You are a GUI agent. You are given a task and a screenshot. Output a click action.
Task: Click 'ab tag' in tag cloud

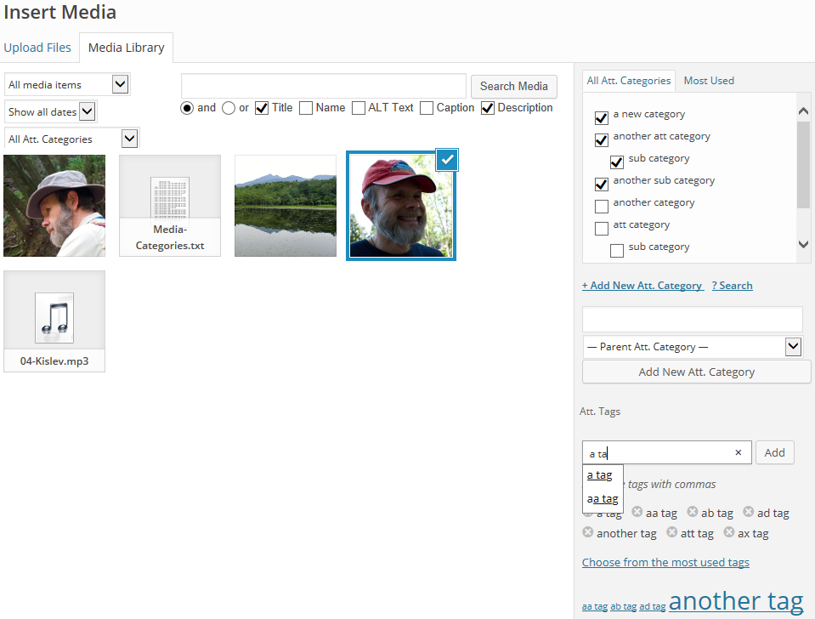click(x=623, y=606)
